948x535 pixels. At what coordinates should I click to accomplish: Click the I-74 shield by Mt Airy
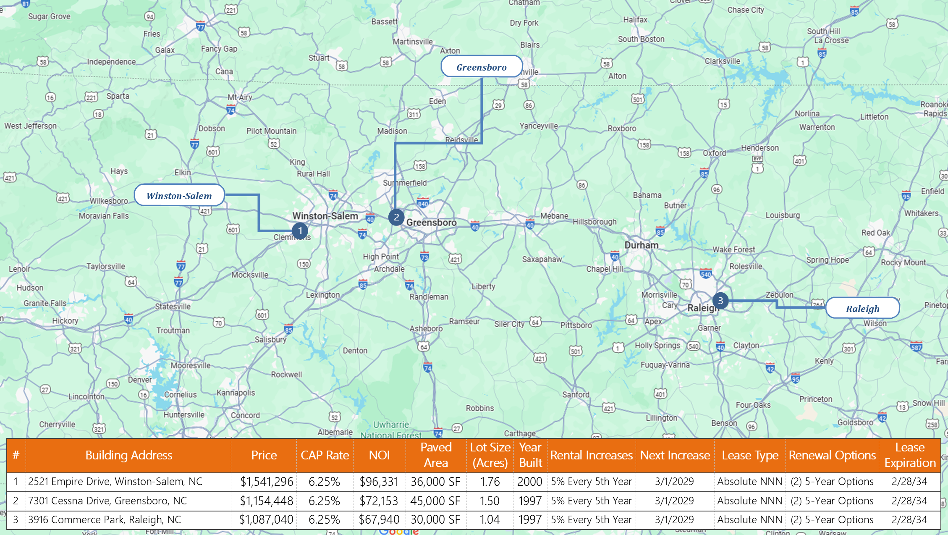tap(230, 110)
